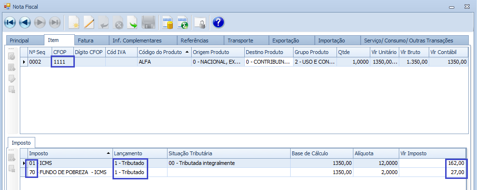Go to last record button

click(55, 23)
